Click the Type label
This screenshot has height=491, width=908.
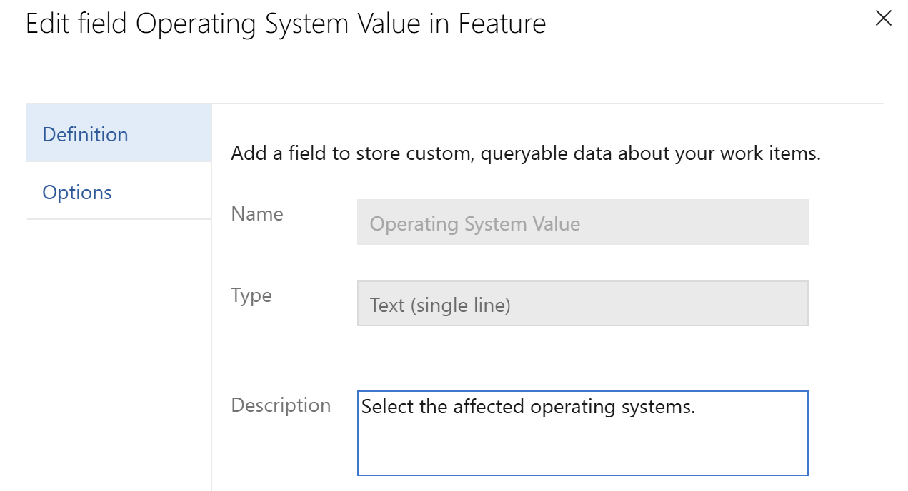tap(251, 295)
